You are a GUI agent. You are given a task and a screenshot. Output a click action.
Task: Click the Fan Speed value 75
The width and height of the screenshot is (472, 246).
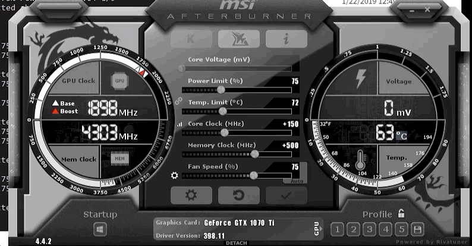(295, 167)
